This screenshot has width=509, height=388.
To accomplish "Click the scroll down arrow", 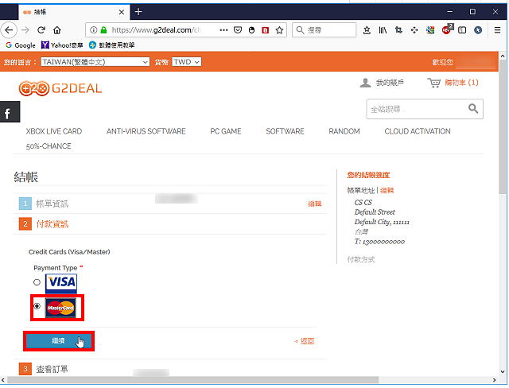I will tap(503, 372).
